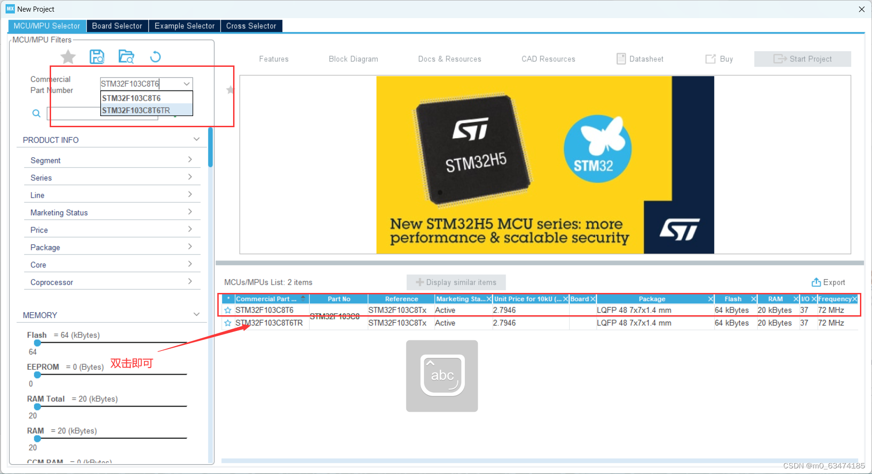The height and width of the screenshot is (474, 872).
Task: Click the Buy external-link icon
Action: pyautogui.click(x=710, y=59)
